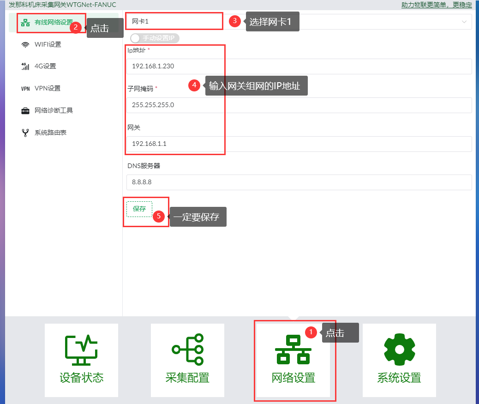Click the 4G settings signal icon

[x=25, y=66]
